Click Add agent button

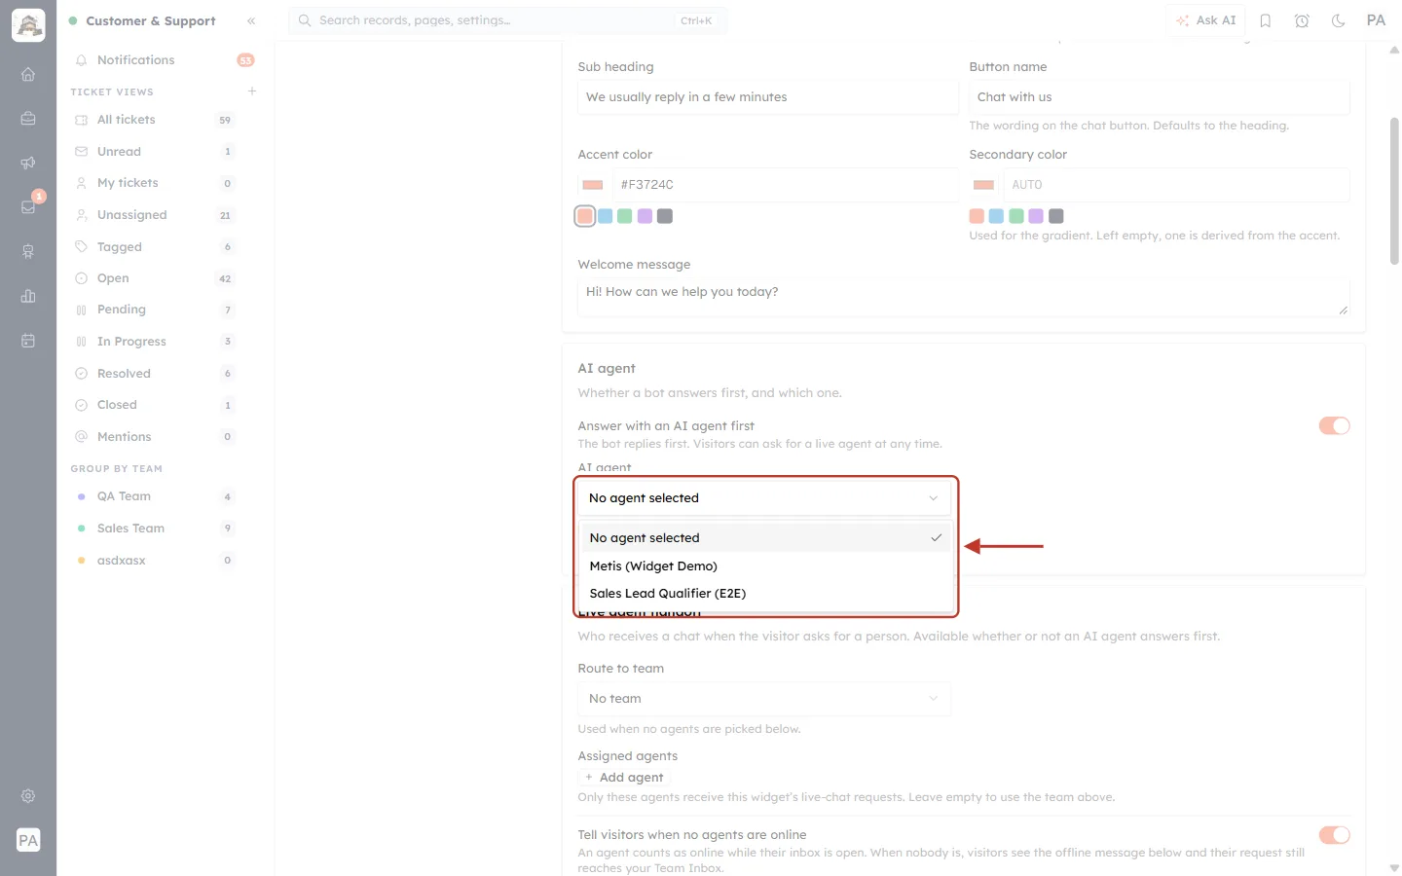coord(624,777)
